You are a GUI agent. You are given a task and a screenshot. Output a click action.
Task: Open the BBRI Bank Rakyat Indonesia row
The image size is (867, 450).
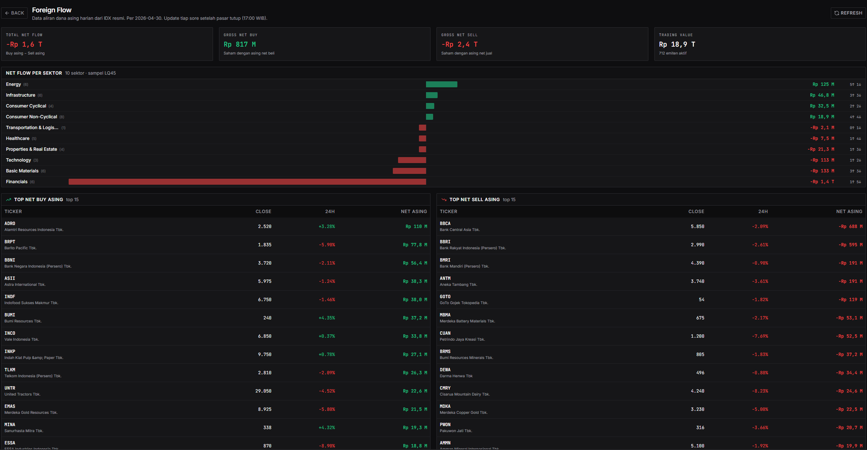click(x=651, y=245)
